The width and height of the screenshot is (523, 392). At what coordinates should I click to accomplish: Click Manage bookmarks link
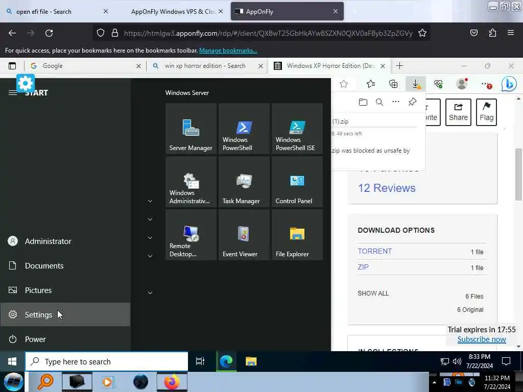228,51
